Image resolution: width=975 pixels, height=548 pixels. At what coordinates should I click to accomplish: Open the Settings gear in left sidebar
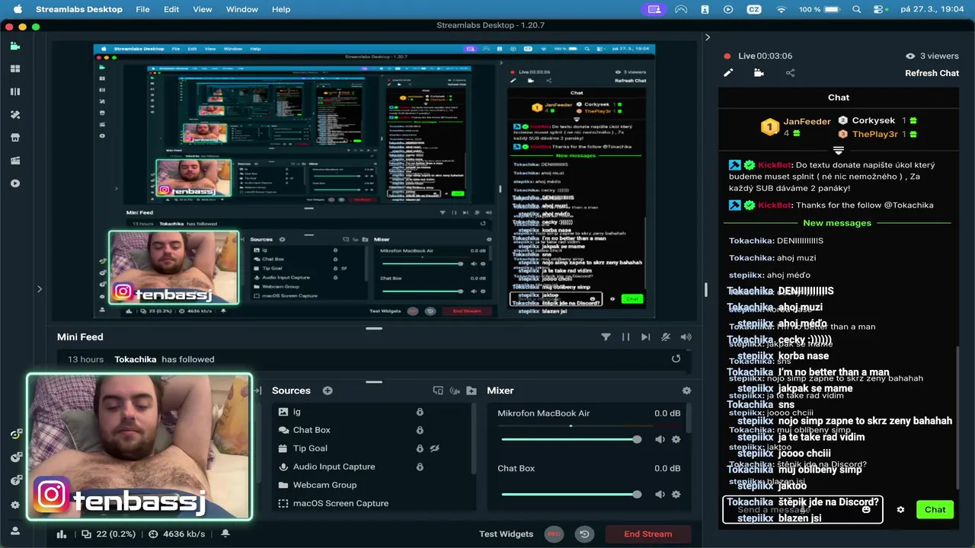pos(15,505)
